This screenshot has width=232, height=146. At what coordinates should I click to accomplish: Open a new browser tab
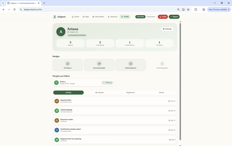[44, 3]
